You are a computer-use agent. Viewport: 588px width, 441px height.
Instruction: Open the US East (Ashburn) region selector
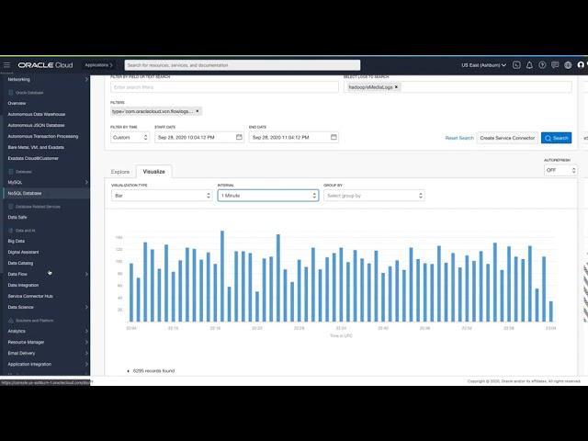tap(484, 65)
